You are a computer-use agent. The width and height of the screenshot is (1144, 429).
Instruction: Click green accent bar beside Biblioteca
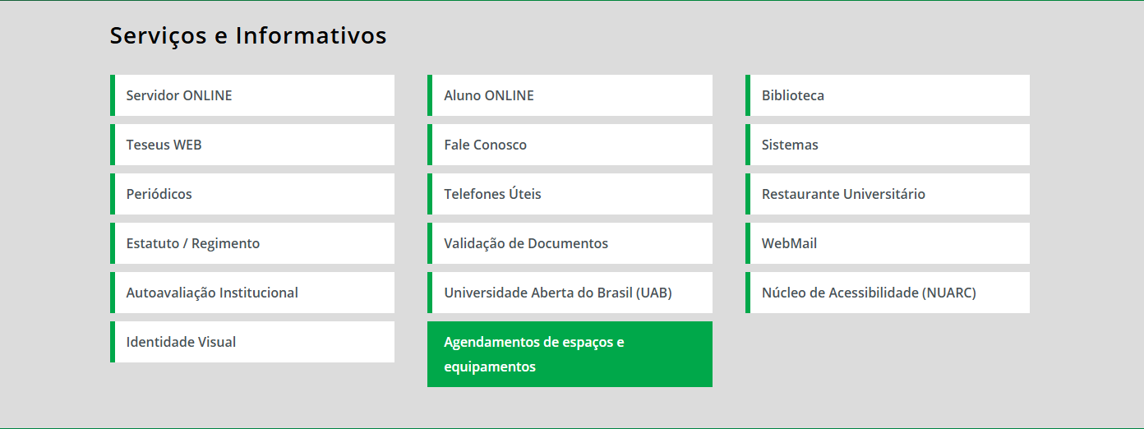pos(748,95)
